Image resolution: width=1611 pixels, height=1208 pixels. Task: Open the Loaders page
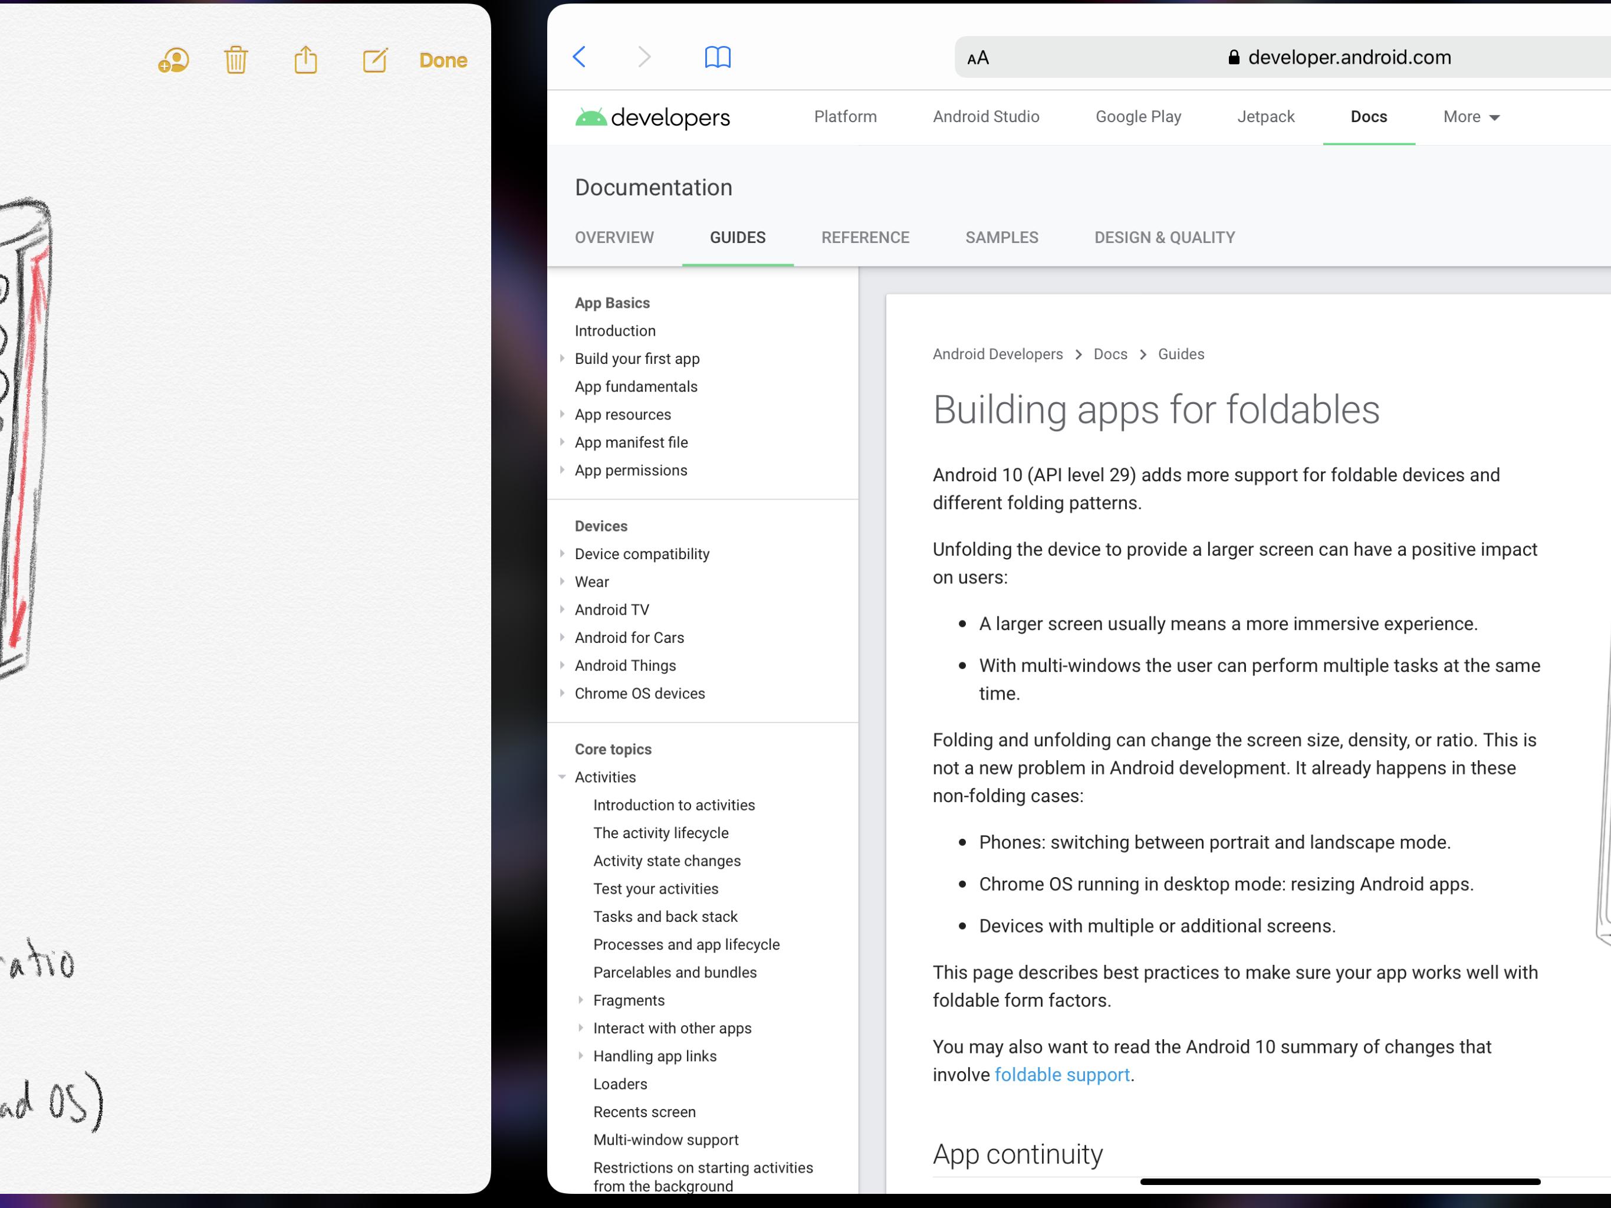pyautogui.click(x=620, y=1084)
